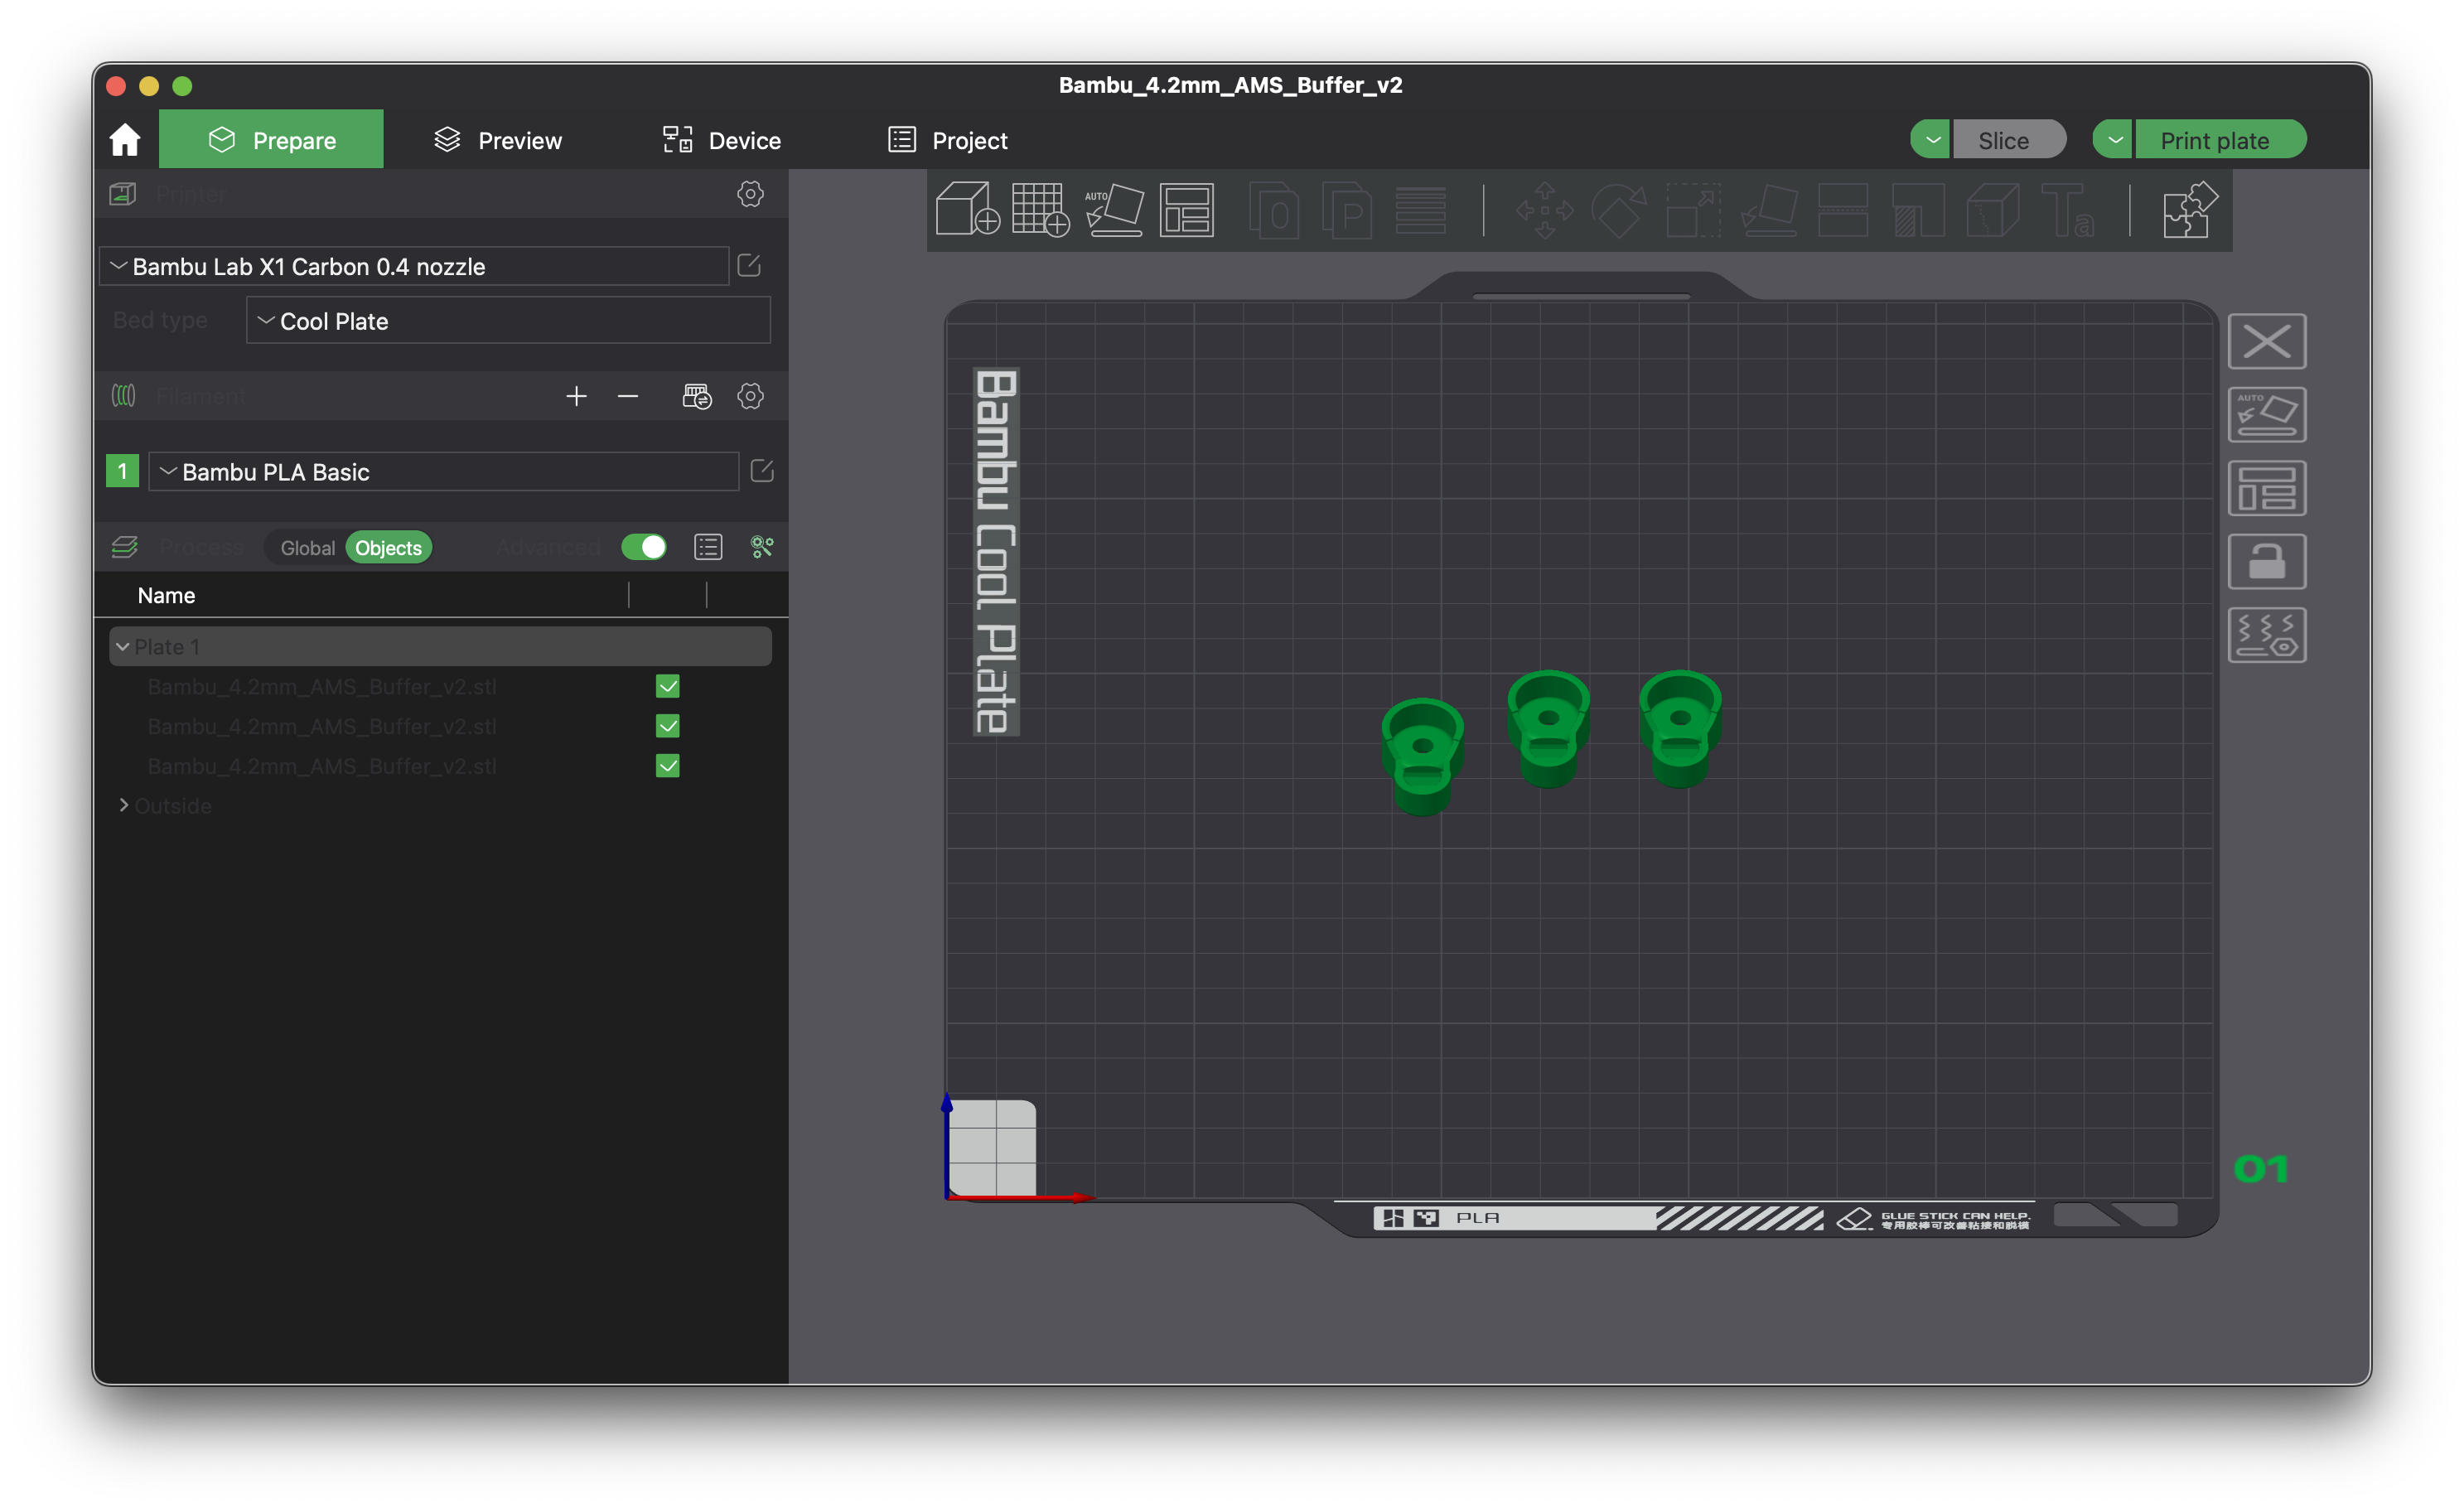Toggle the plate lock icon
The image size is (2464, 1508).
click(x=2267, y=561)
